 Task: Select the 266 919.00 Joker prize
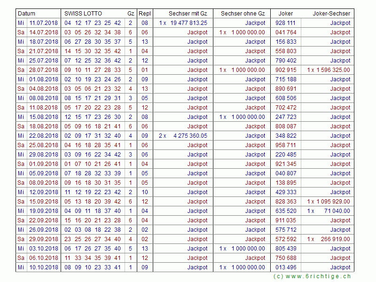(335, 239)
